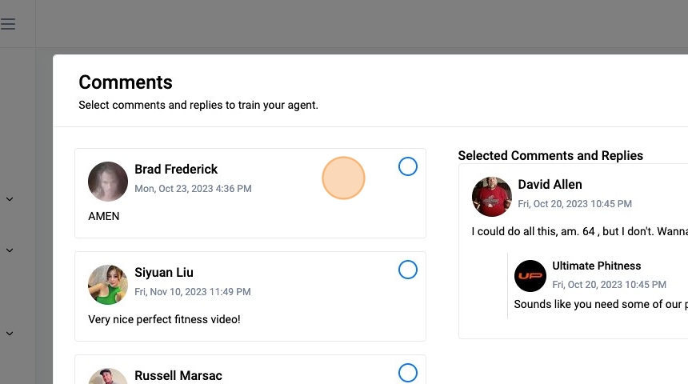Click the Ultimate Phitness reply author name
The image size is (688, 384).
click(597, 266)
